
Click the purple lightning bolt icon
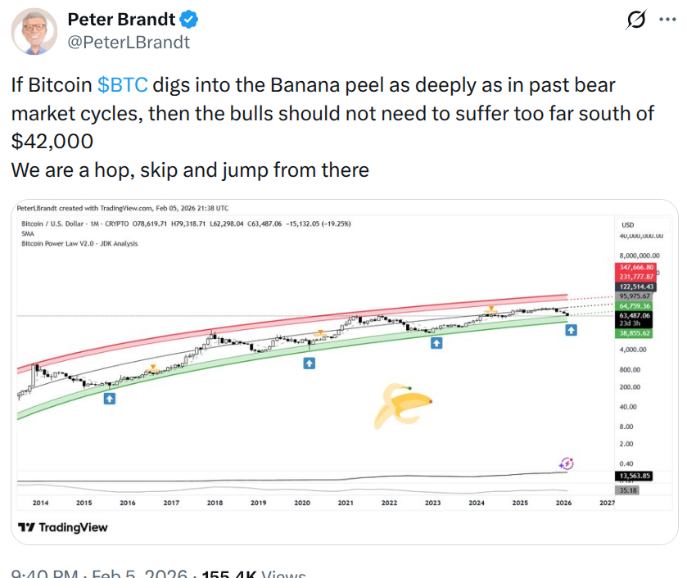[566, 463]
